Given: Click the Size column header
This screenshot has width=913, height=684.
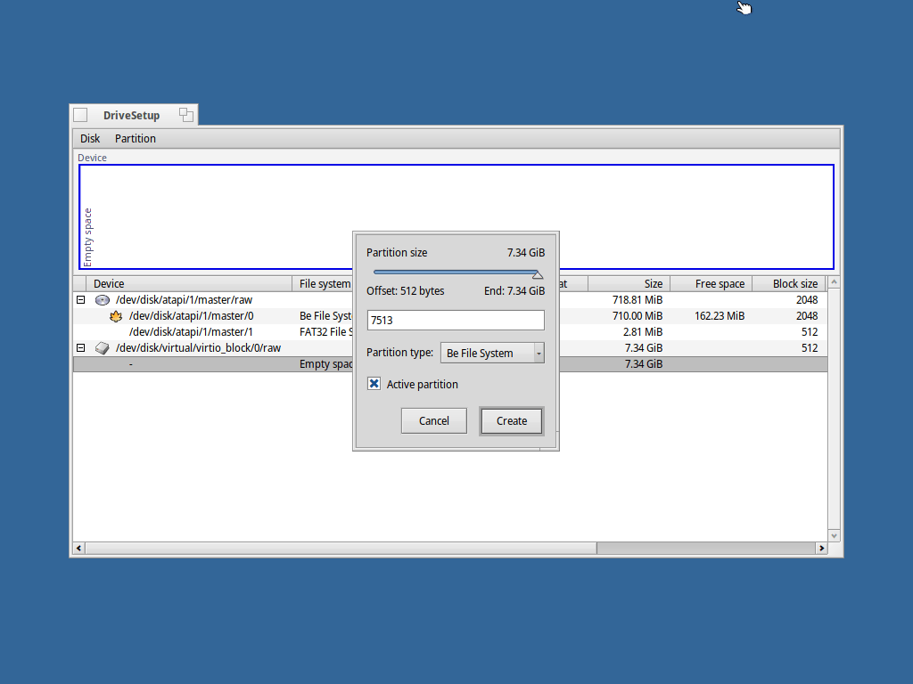Looking at the screenshot, I should [629, 284].
